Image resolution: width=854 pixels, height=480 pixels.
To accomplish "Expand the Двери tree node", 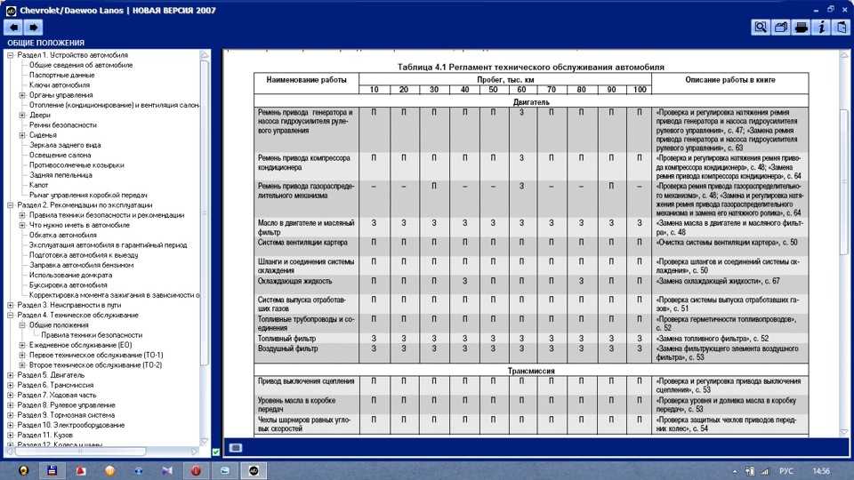I will [x=22, y=115].
